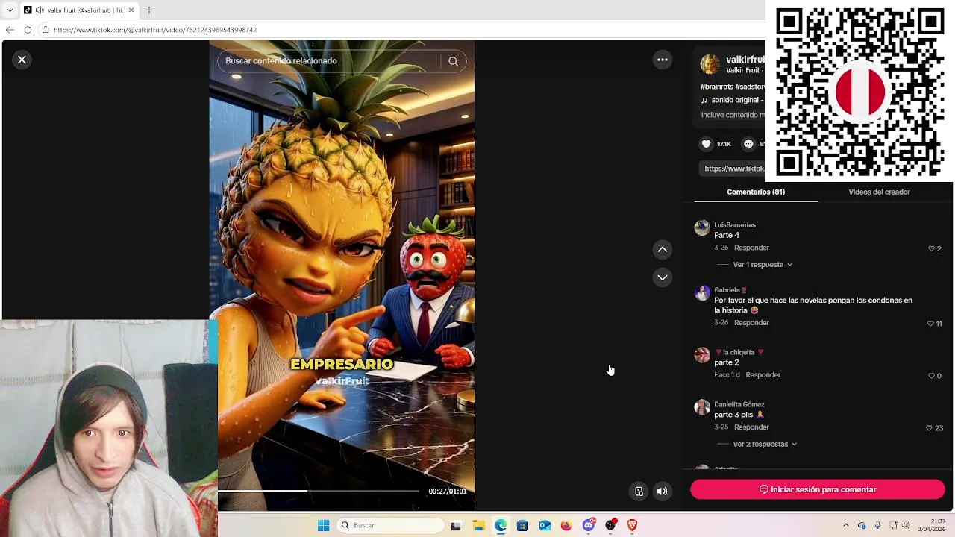This screenshot has height=537, width=955.
Task: Open clock and date 21:37
Action: click(933, 525)
